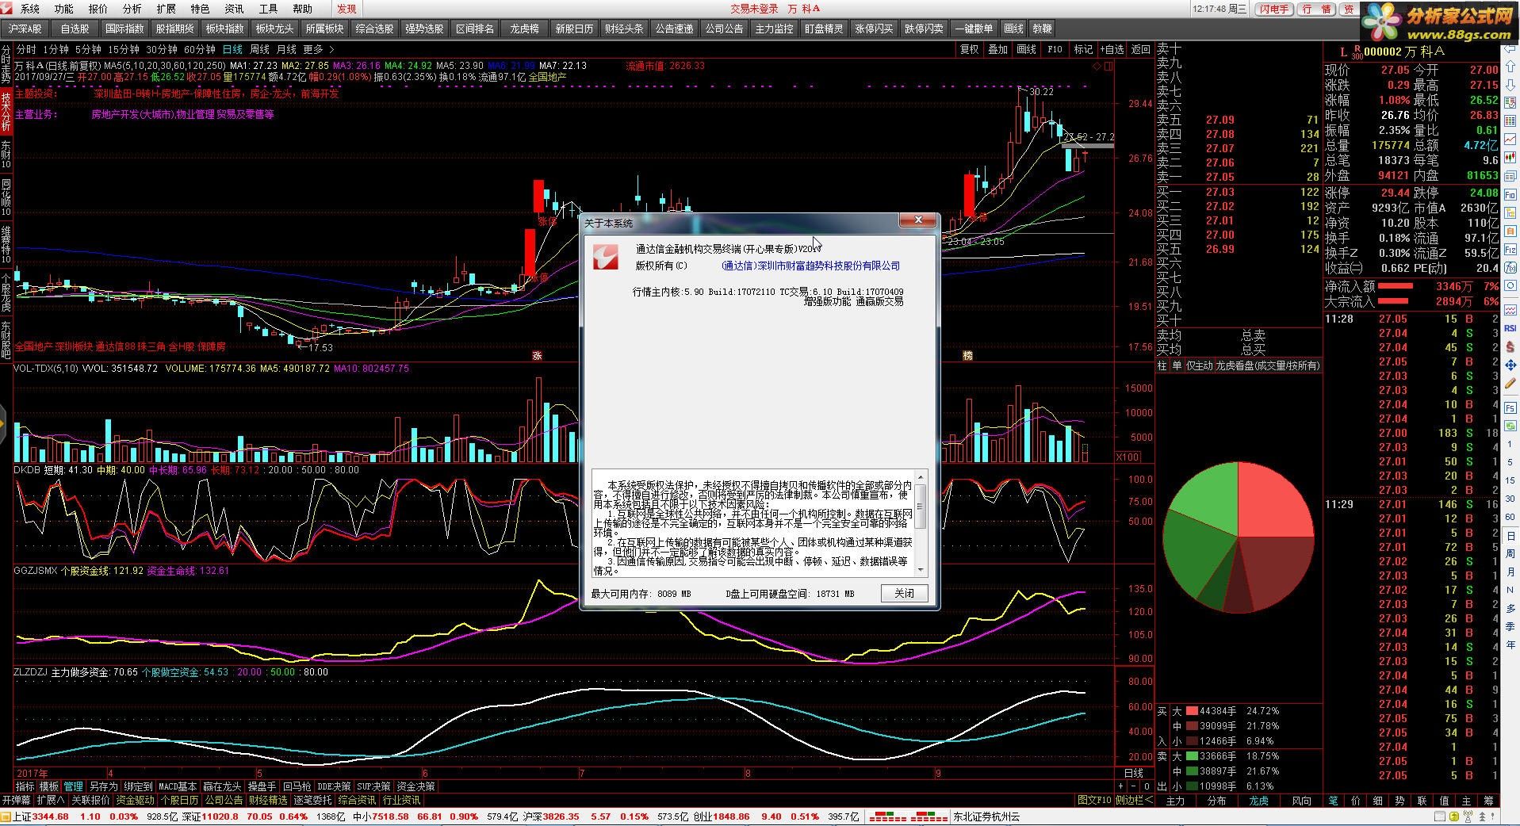Toggle 龙虎看盘(成交量/按所有) mode
Viewport: 1520px width, 826px height.
coord(1267,365)
